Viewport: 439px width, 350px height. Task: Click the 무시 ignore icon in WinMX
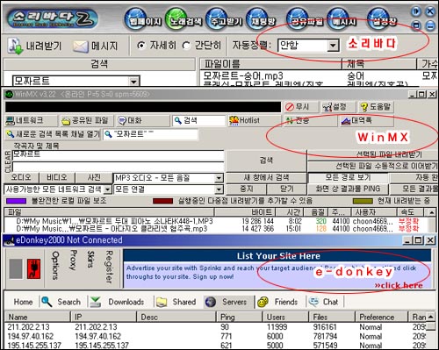pos(290,107)
